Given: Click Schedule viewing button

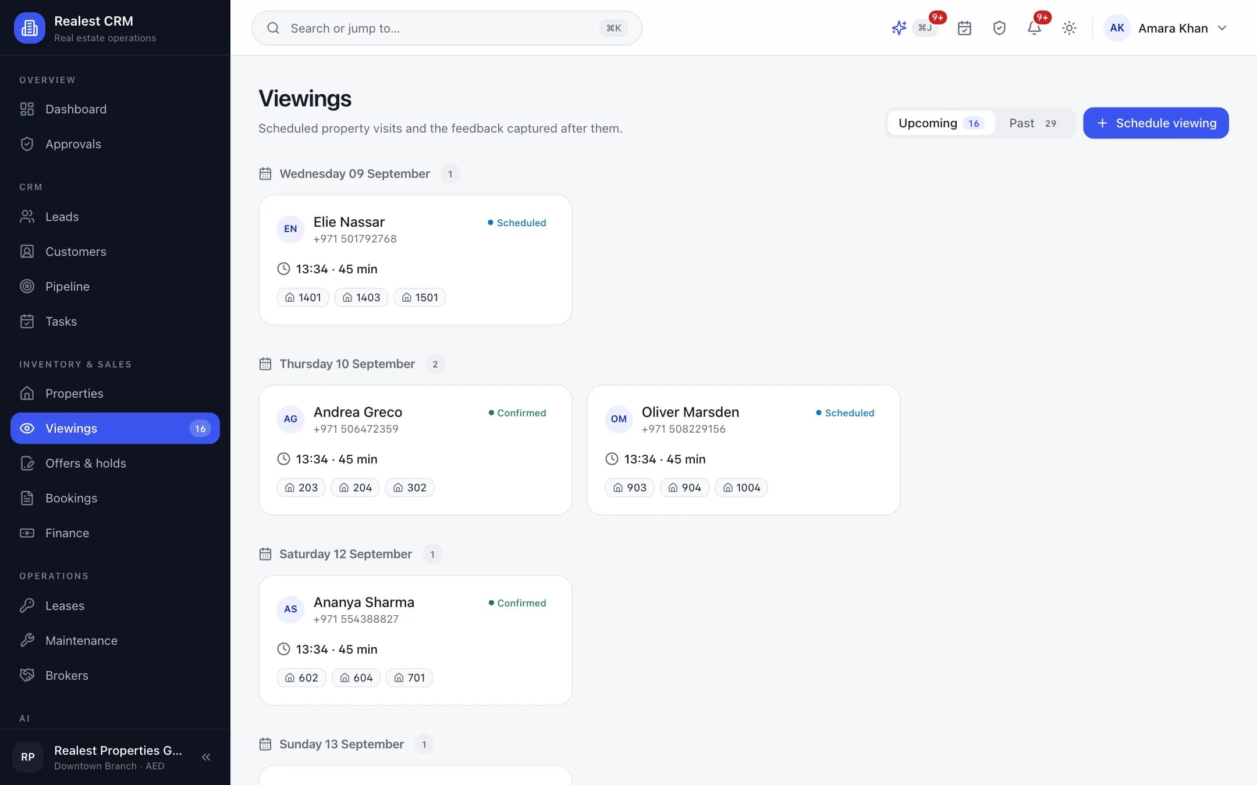Looking at the screenshot, I should click(1156, 123).
